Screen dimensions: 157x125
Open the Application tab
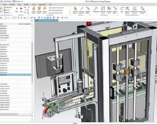(x=42, y=5)
